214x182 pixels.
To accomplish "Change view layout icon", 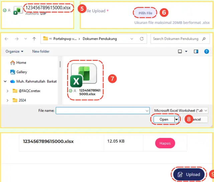I will tap(180, 51).
